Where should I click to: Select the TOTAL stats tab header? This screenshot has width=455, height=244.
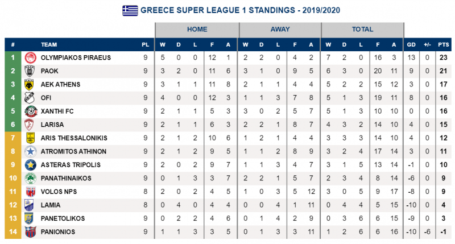tap(362, 30)
